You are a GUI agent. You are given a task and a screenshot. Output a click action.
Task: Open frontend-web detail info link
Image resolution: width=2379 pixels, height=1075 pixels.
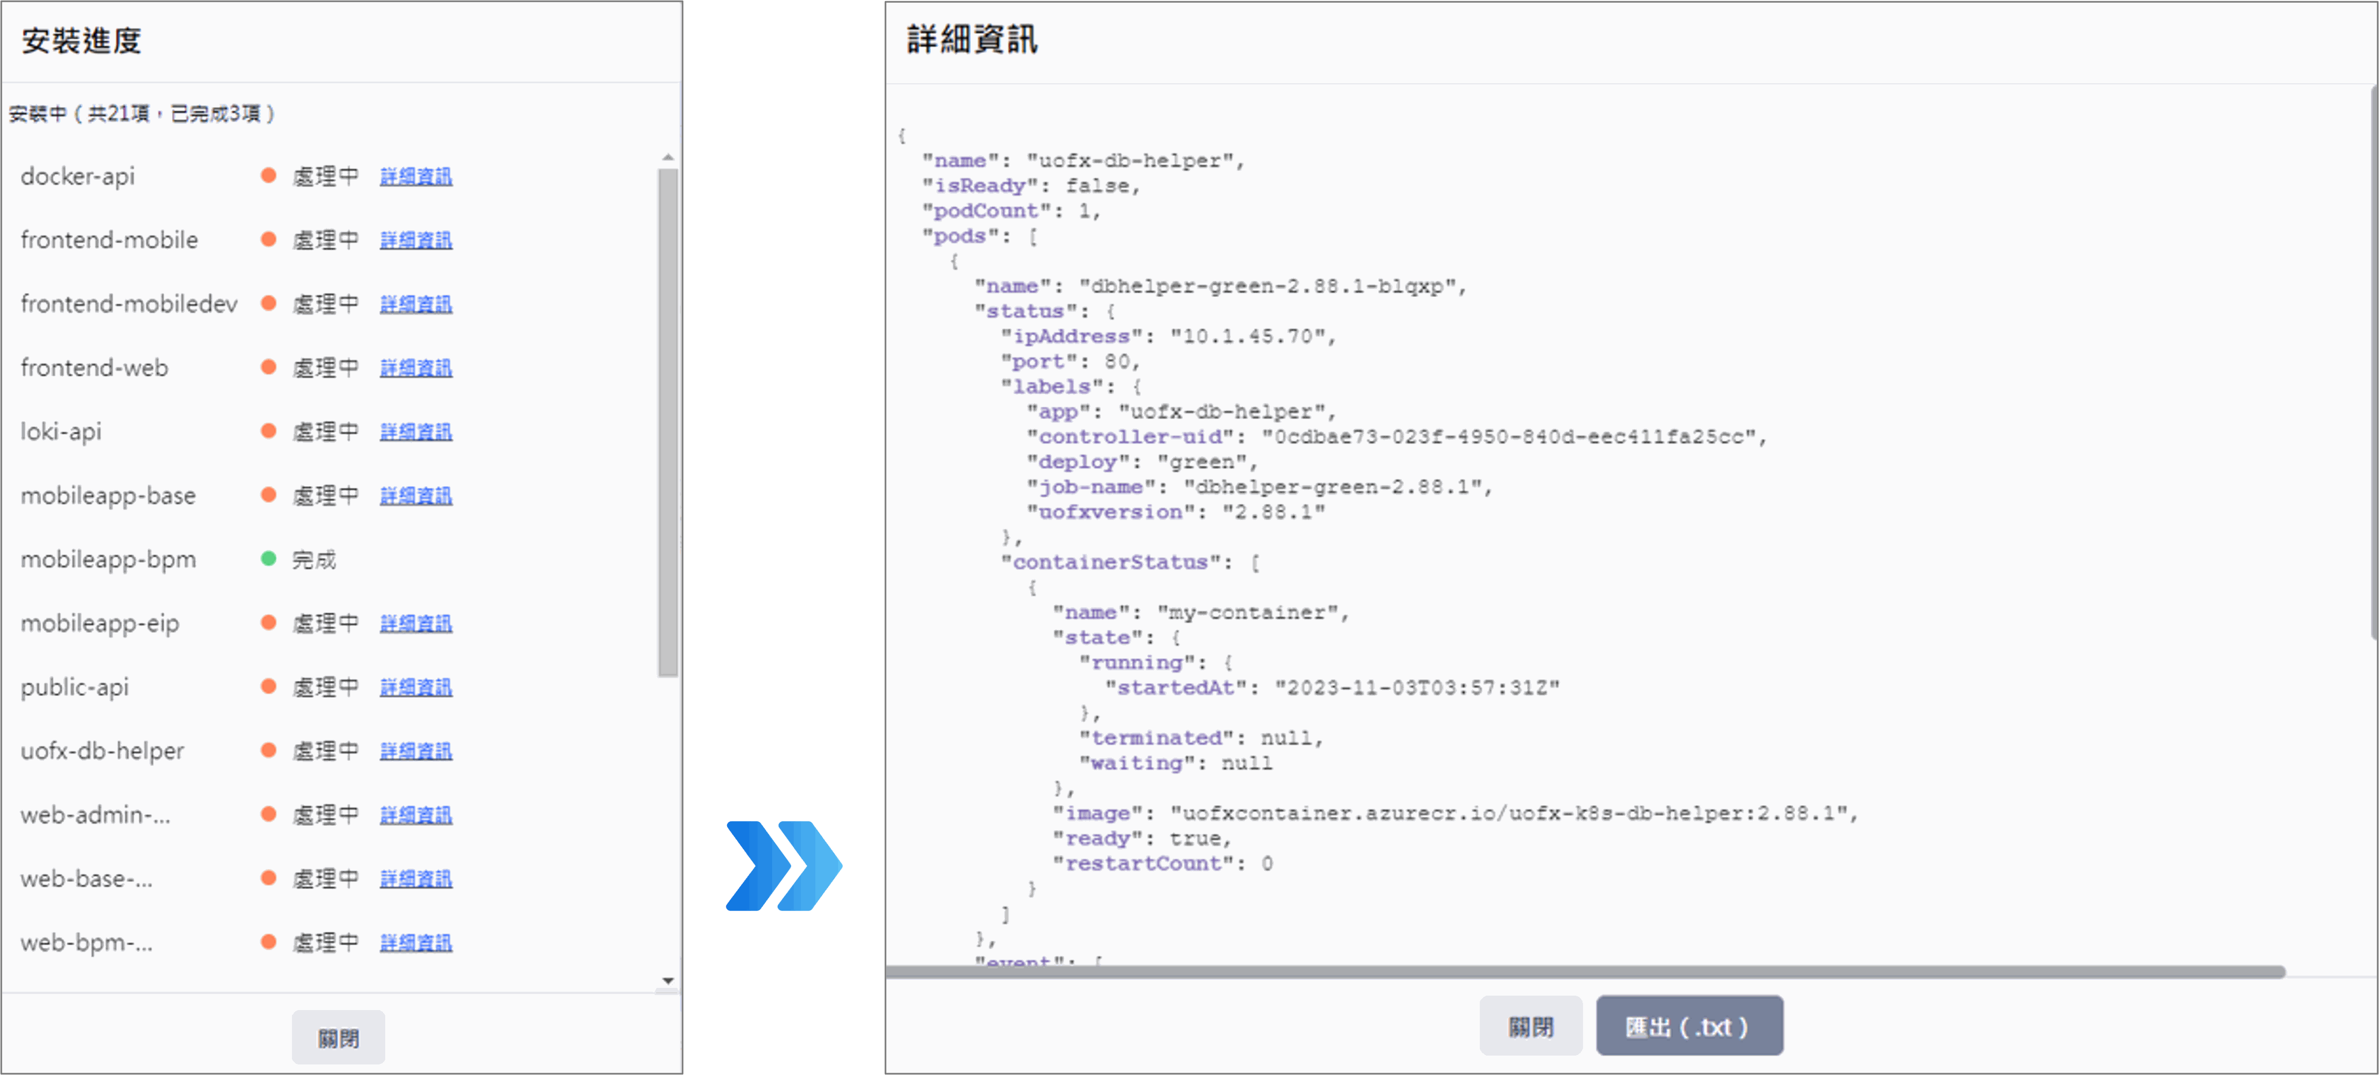[x=416, y=367]
